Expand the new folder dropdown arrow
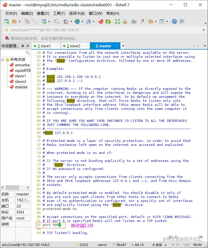This screenshot has width=208, height=248. pos(156,22)
